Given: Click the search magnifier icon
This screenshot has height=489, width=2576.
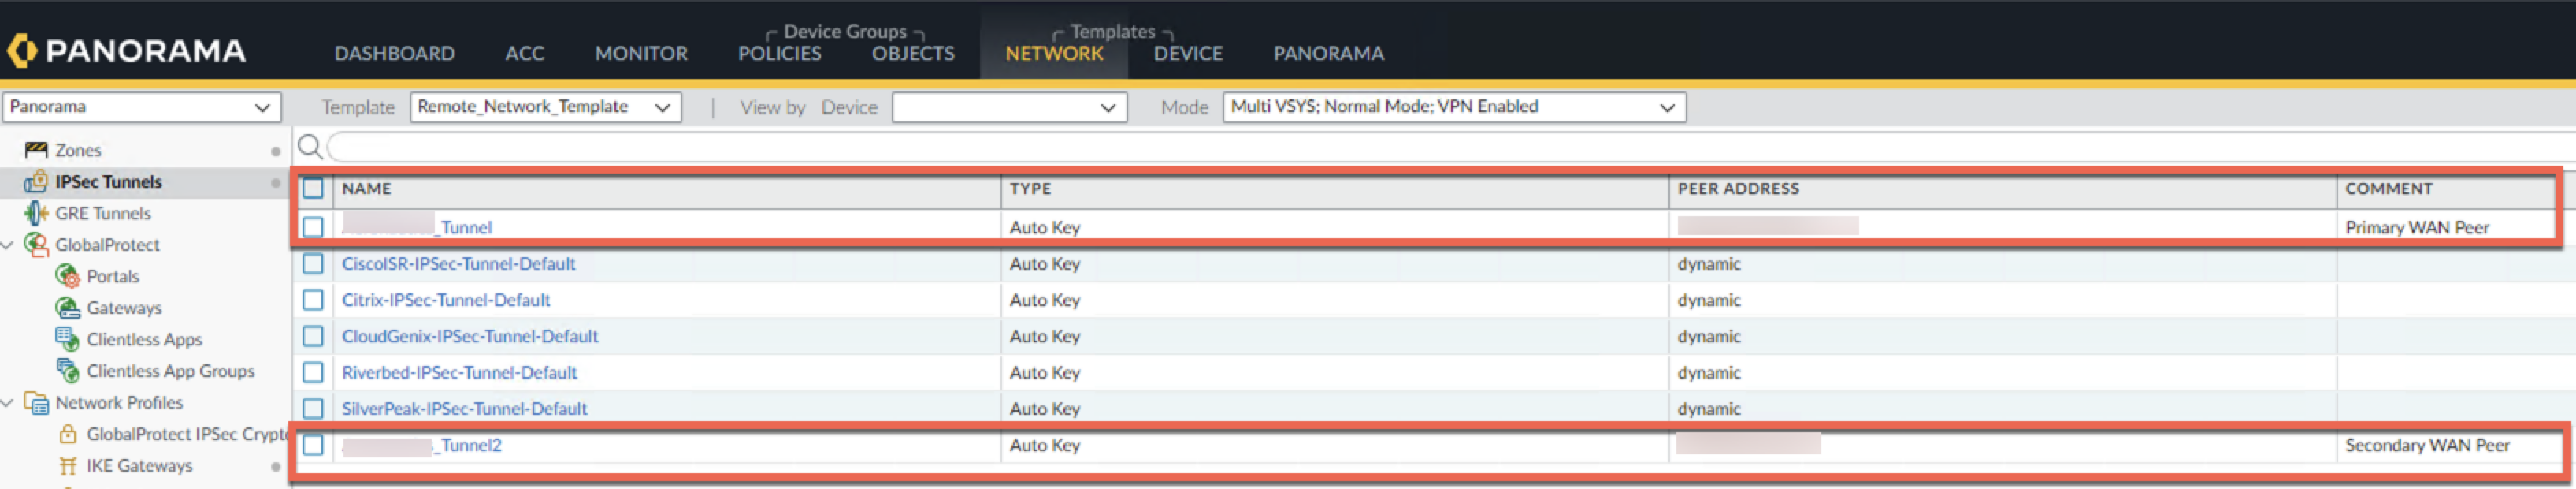Looking at the screenshot, I should (x=310, y=147).
